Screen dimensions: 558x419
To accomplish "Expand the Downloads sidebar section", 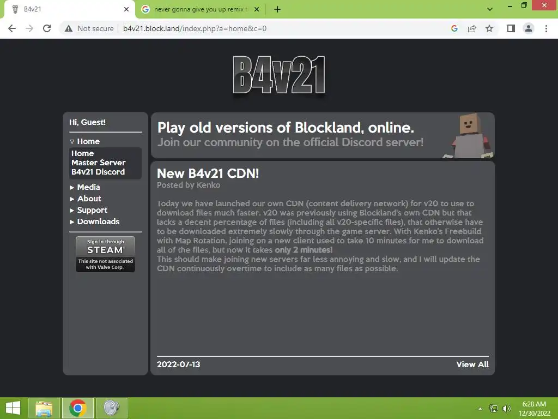I will 95,222.
